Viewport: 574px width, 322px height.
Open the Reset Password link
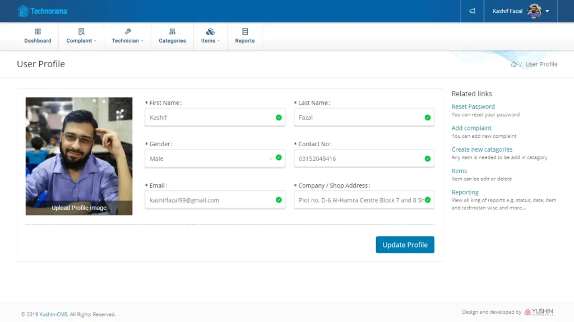(x=473, y=106)
